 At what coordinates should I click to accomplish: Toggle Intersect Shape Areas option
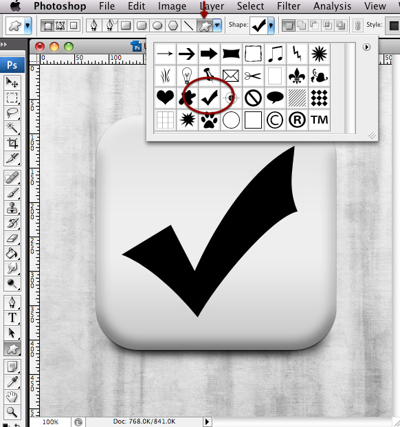pyautogui.click(x=327, y=25)
